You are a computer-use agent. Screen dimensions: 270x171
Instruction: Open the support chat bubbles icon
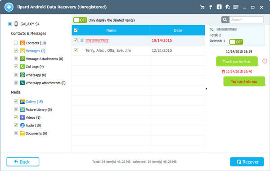pos(228,7)
